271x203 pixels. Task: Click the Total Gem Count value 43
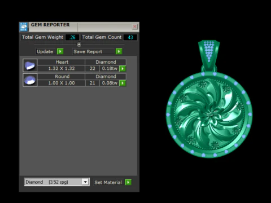130,37
